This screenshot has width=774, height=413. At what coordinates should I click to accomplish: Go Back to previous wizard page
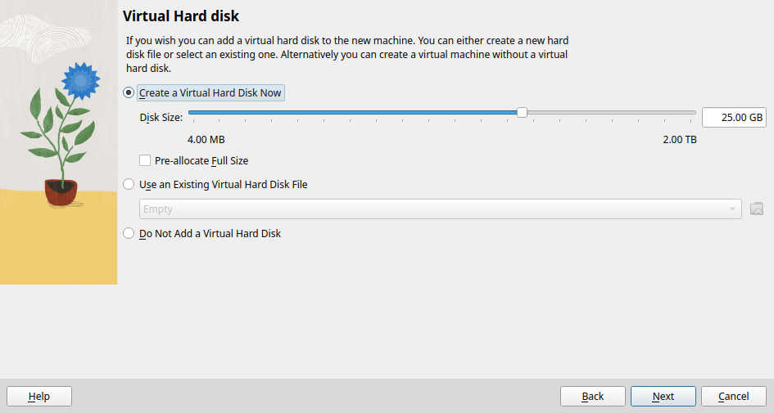coord(592,397)
